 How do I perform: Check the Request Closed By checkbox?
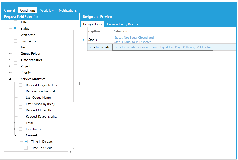click(x=21, y=110)
